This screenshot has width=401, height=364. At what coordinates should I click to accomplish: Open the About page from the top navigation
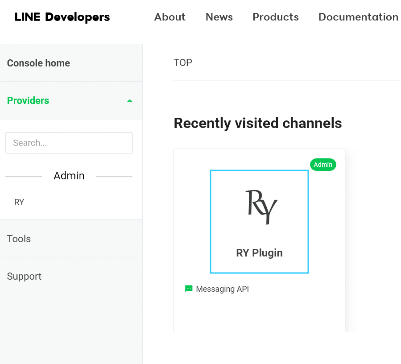coord(169,17)
